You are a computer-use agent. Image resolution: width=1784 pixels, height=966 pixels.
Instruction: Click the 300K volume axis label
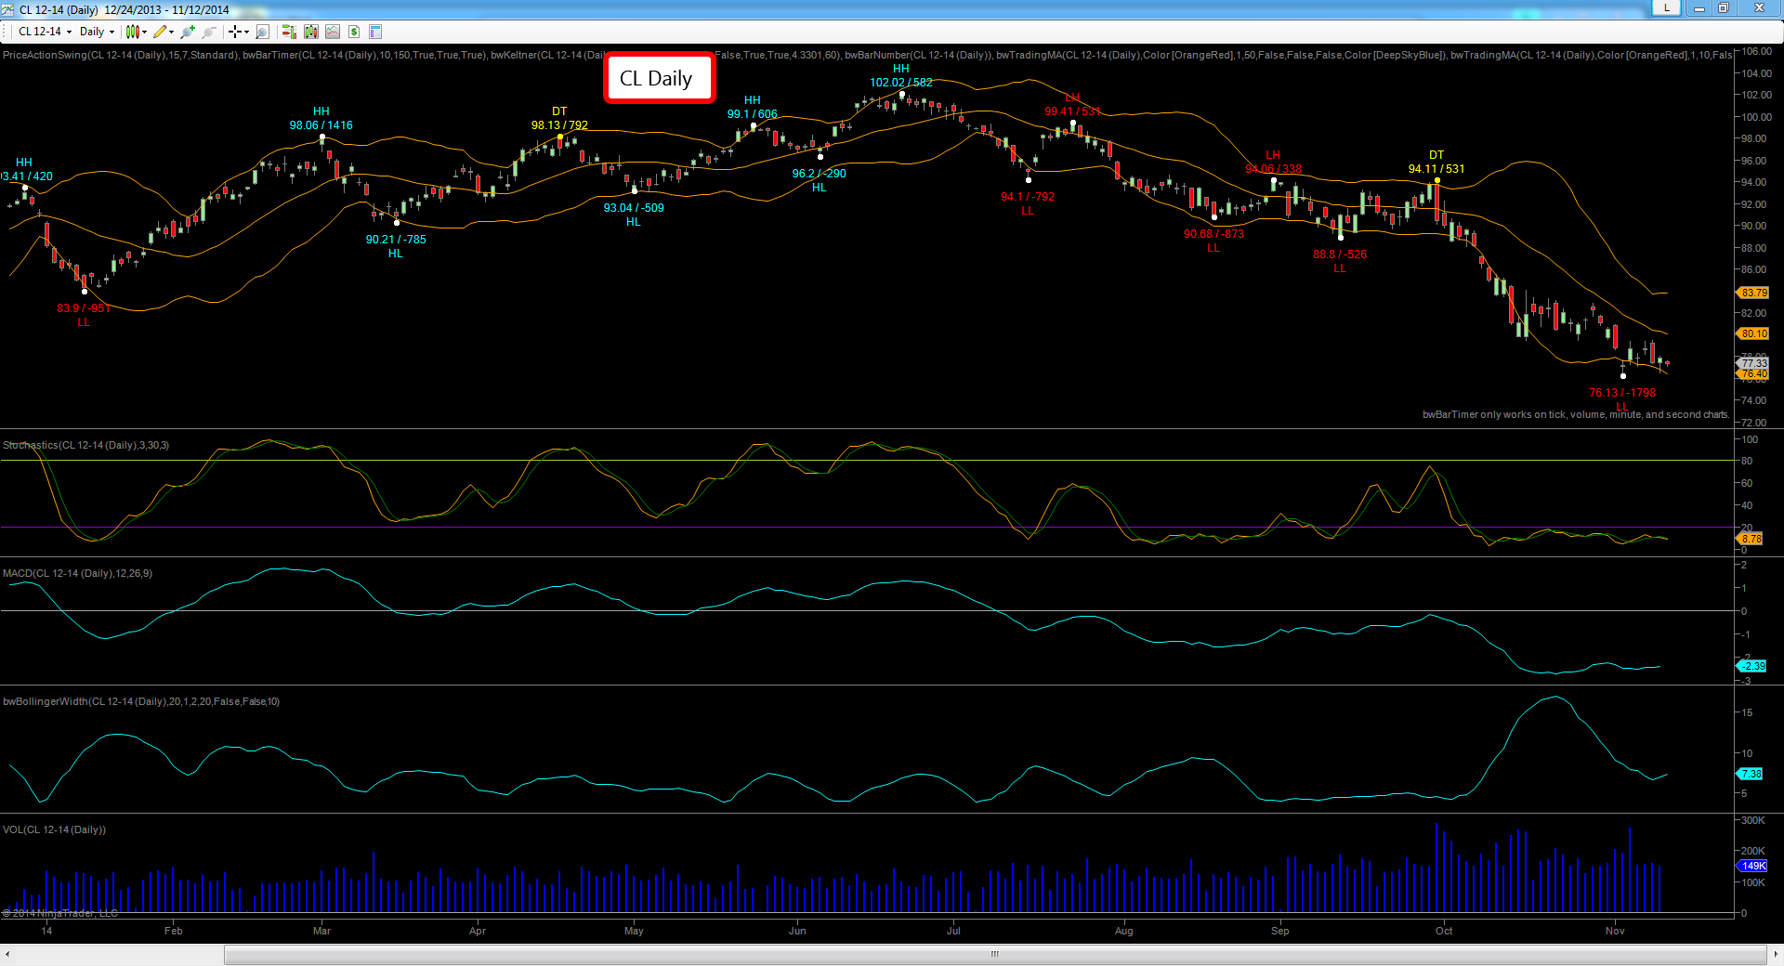coord(1753,820)
